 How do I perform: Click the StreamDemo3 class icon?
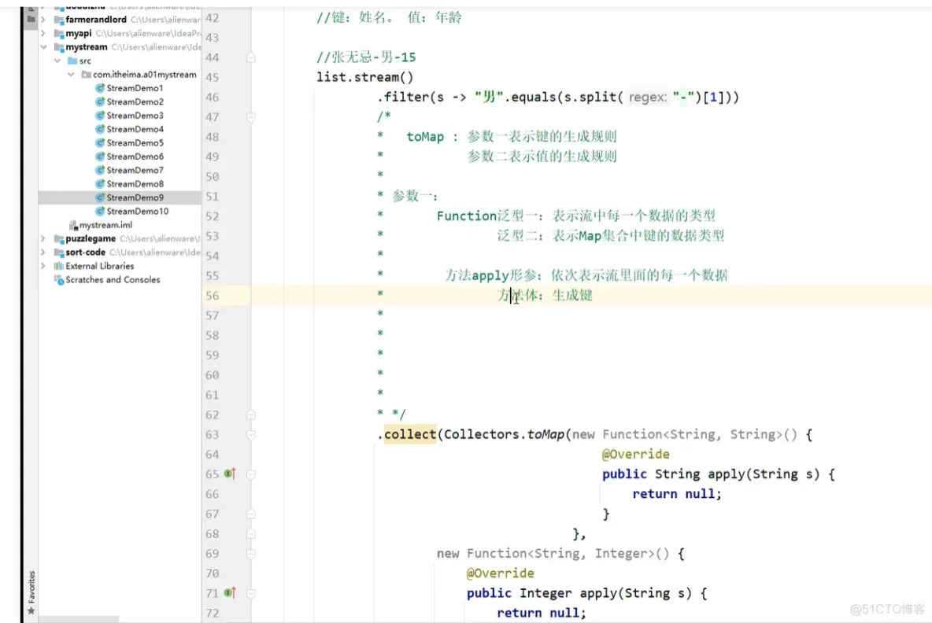coord(100,115)
